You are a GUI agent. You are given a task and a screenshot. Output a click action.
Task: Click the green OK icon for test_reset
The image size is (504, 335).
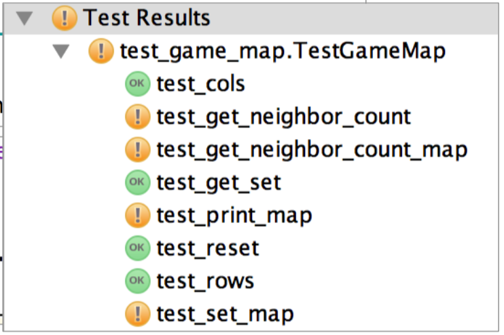tap(138, 248)
